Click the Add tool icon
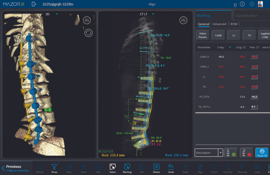 (98, 168)
